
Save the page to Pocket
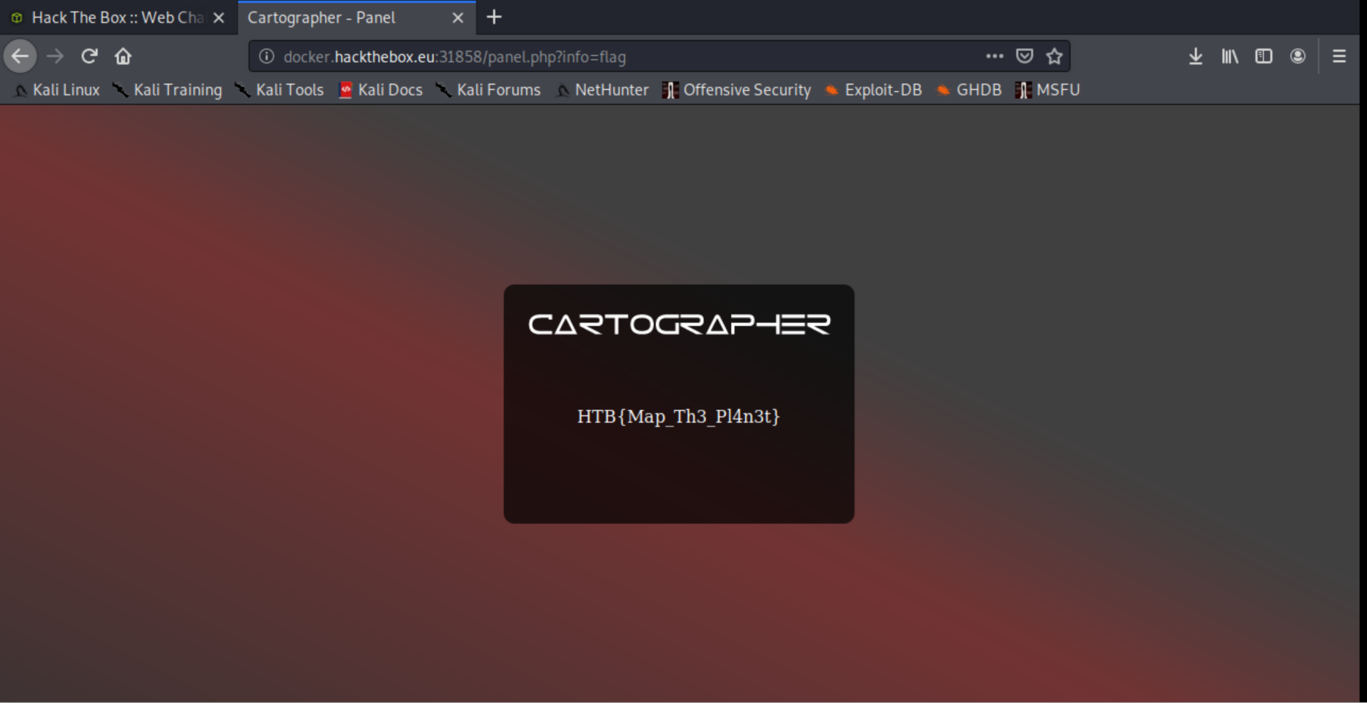[x=1024, y=57]
